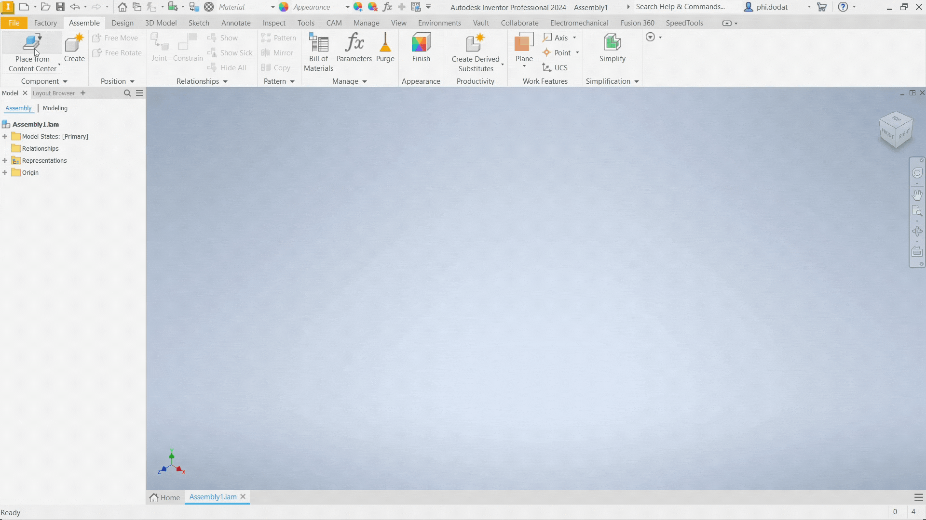Viewport: 926px width, 520px height.
Task: Click the Create component icon
Action: [74, 43]
